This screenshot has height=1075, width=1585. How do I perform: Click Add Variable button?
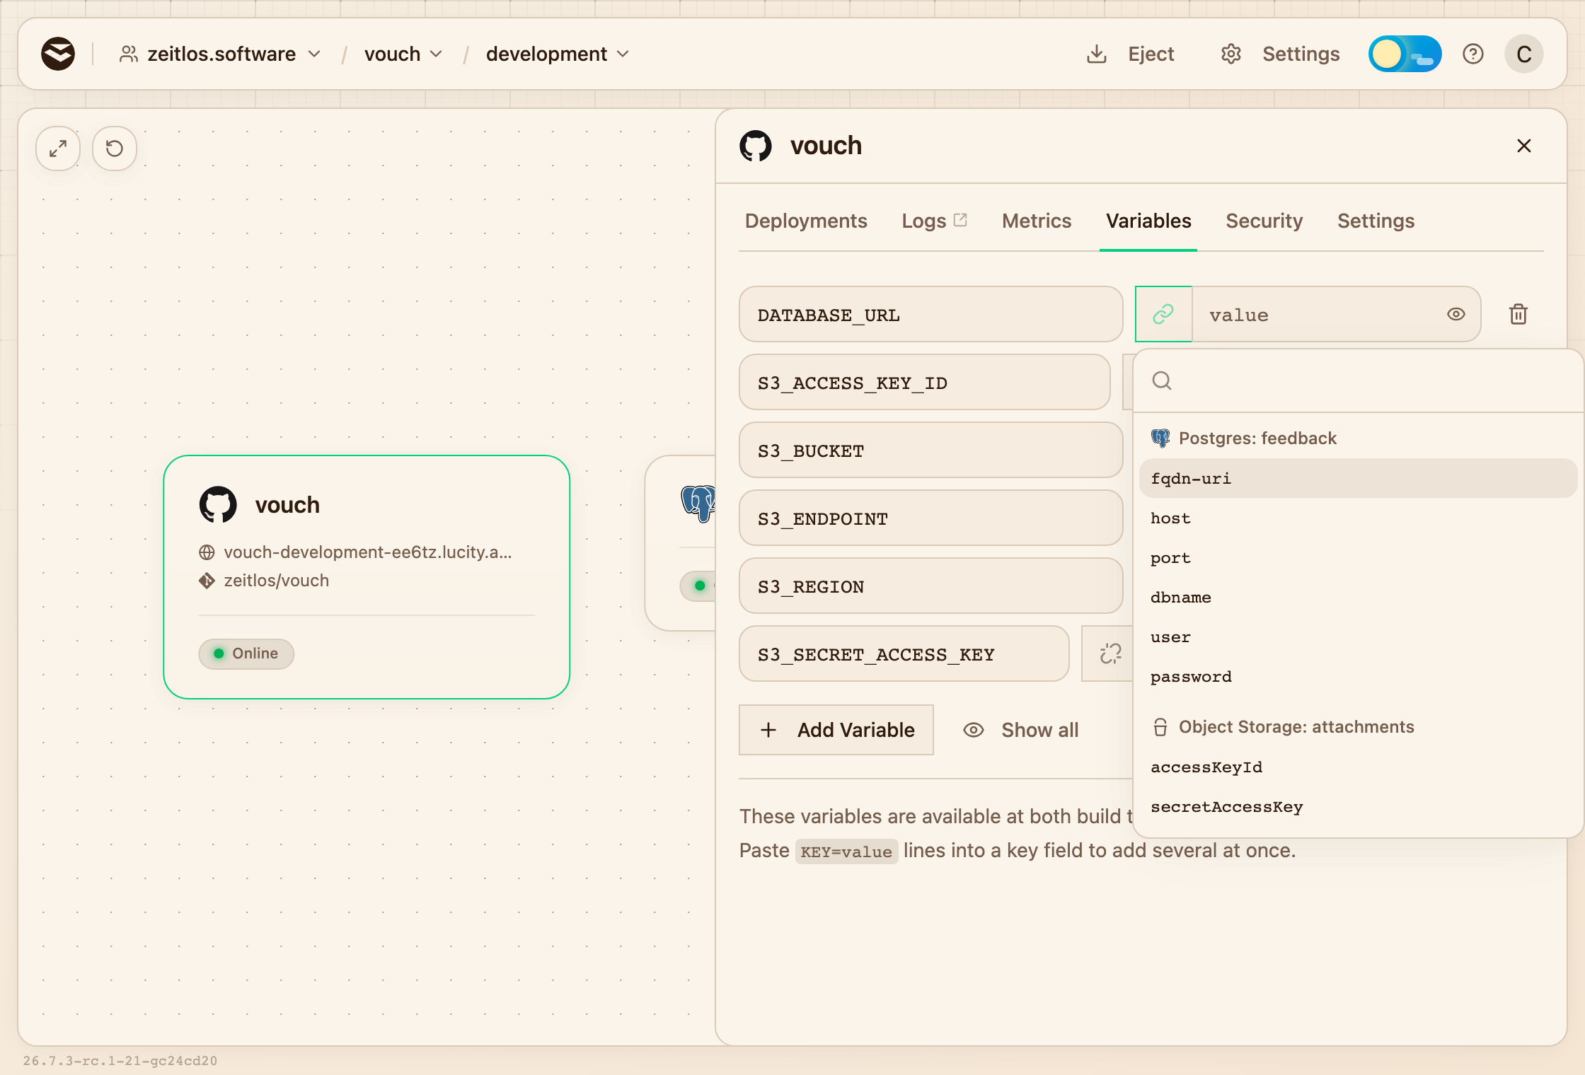coord(836,730)
